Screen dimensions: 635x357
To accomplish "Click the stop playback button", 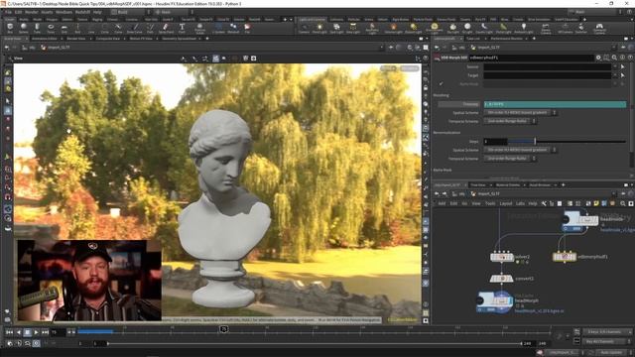I will pos(27,332).
